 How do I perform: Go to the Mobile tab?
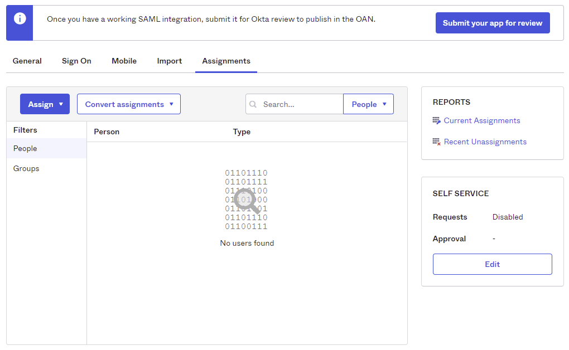(x=124, y=61)
